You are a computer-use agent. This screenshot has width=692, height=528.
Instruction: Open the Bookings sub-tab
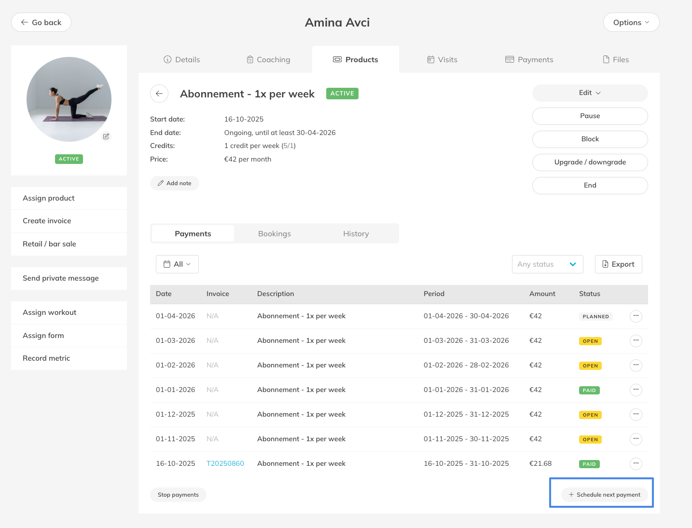(275, 234)
